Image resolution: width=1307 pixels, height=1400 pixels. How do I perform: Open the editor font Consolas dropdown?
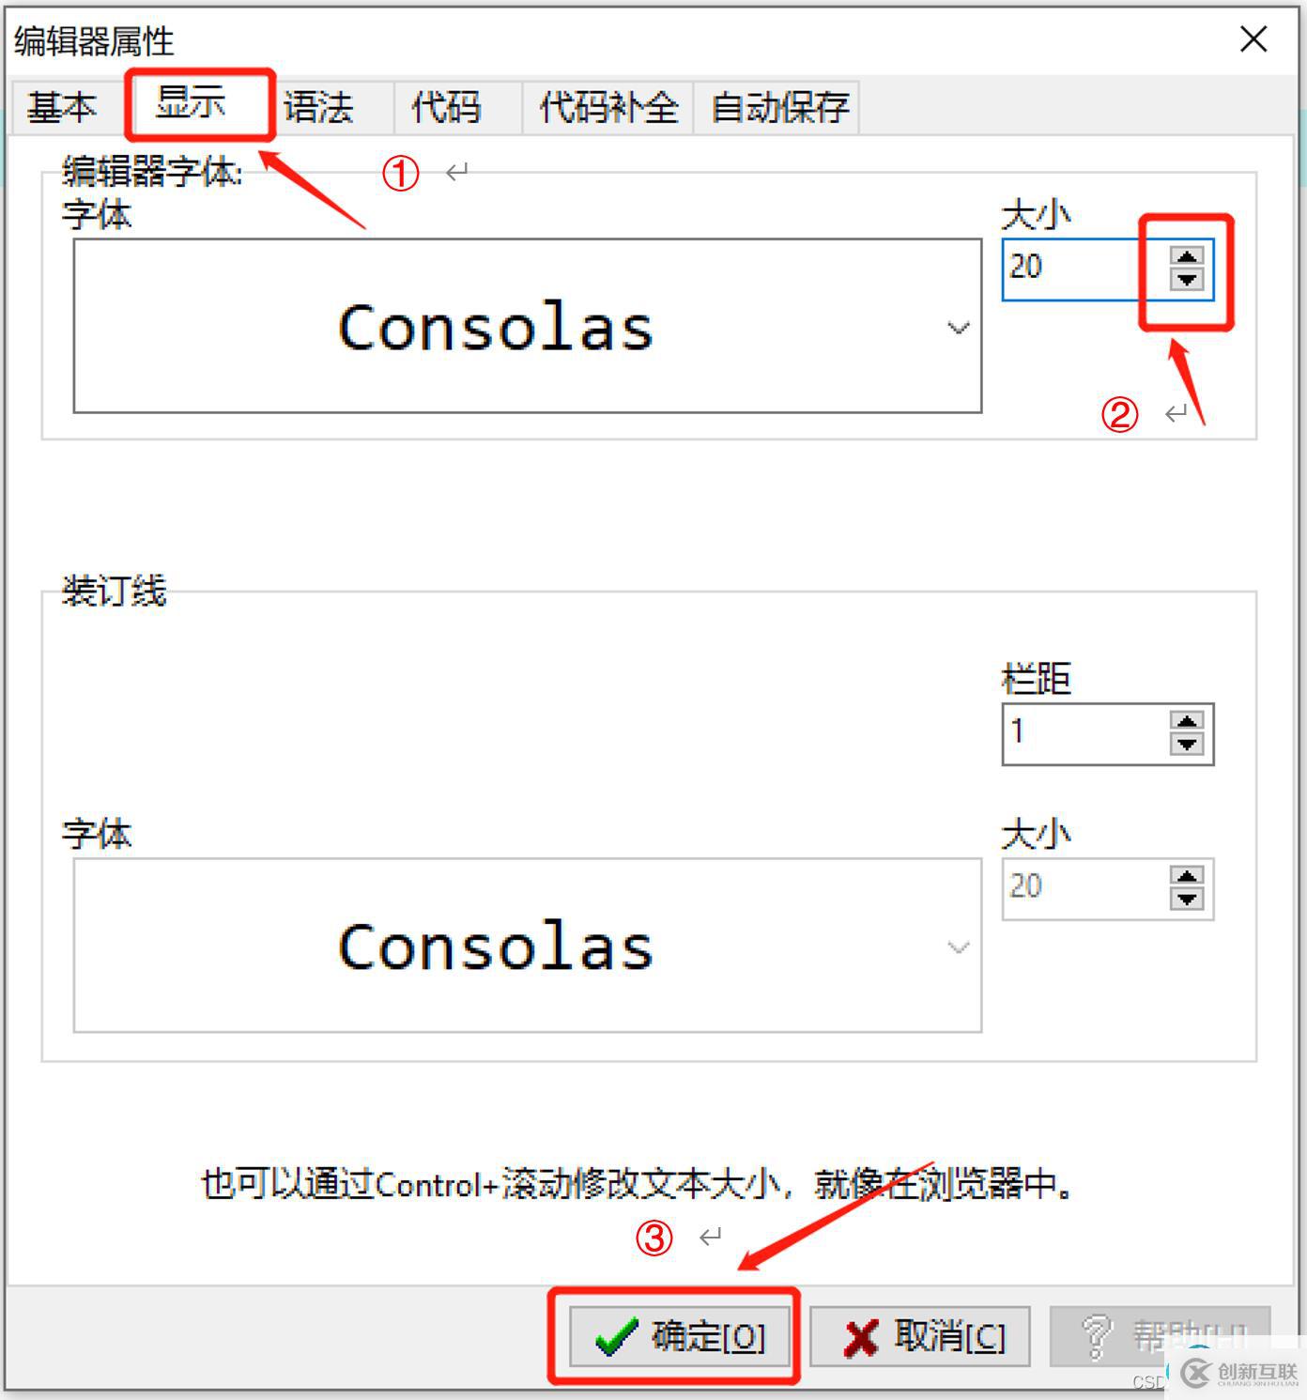pyautogui.click(x=528, y=326)
